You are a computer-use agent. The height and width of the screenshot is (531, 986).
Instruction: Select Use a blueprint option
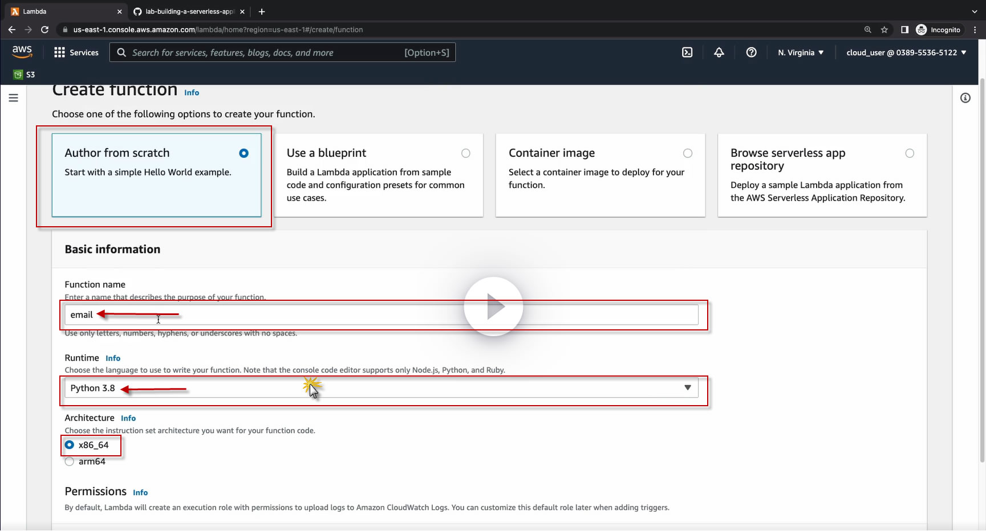coord(379,175)
